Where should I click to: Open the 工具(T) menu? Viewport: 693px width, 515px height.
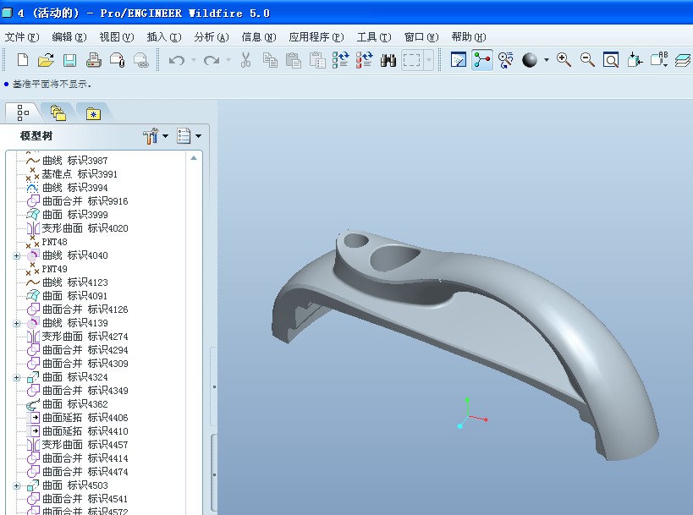pos(374,37)
